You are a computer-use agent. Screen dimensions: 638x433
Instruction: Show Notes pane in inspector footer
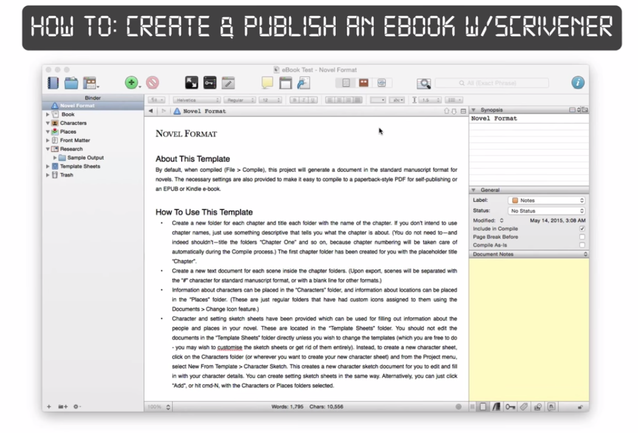(483, 407)
